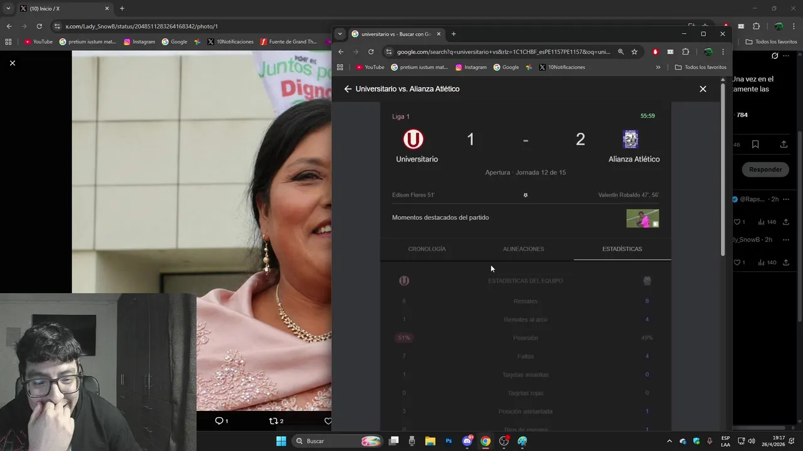Click the 51% possession value
This screenshot has height=451, width=803.
[404, 338]
